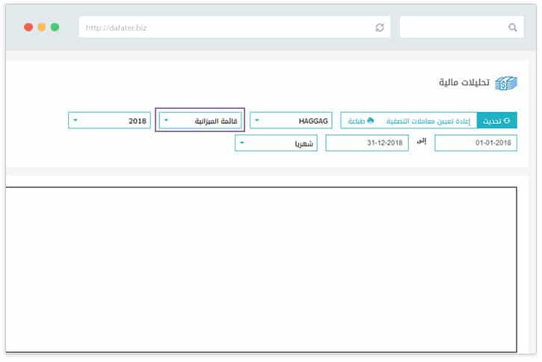Focus the dafater.biz URL address field

click(224, 28)
